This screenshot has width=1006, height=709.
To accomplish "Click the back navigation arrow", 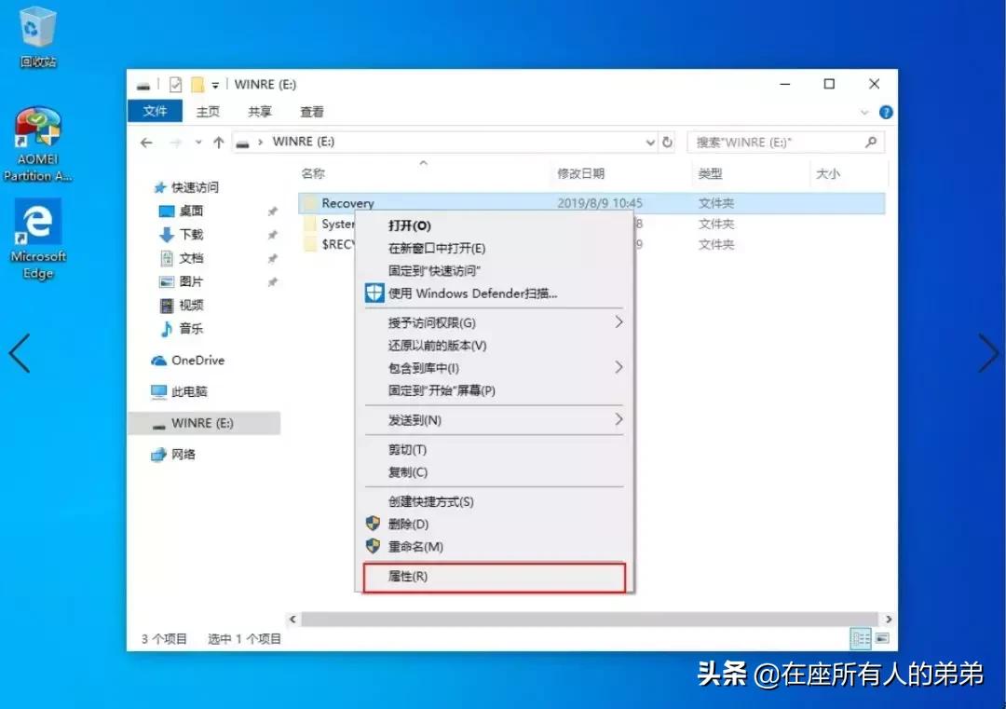I will click(146, 142).
